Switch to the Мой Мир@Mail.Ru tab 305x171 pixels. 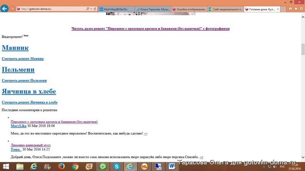click(x=116, y=9)
